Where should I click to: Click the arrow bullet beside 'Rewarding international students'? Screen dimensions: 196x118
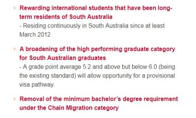15,8
